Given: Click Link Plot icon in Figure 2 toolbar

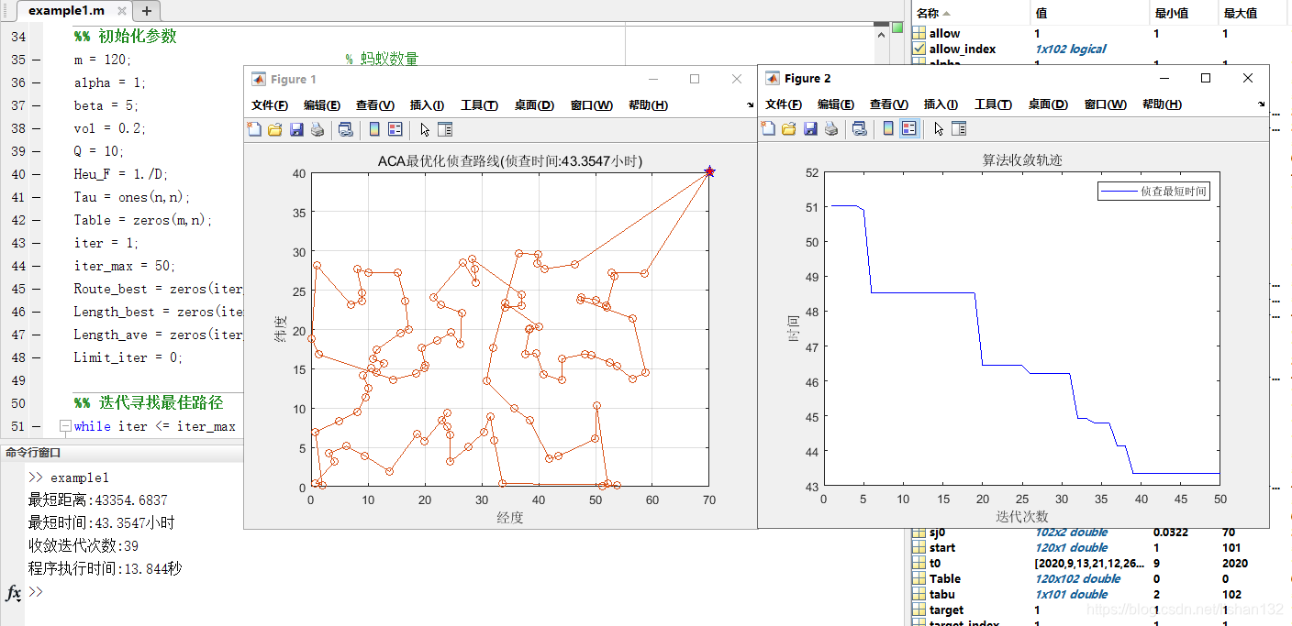Looking at the screenshot, I should pos(859,128).
